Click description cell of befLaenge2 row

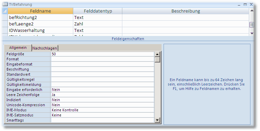click(x=186, y=24)
